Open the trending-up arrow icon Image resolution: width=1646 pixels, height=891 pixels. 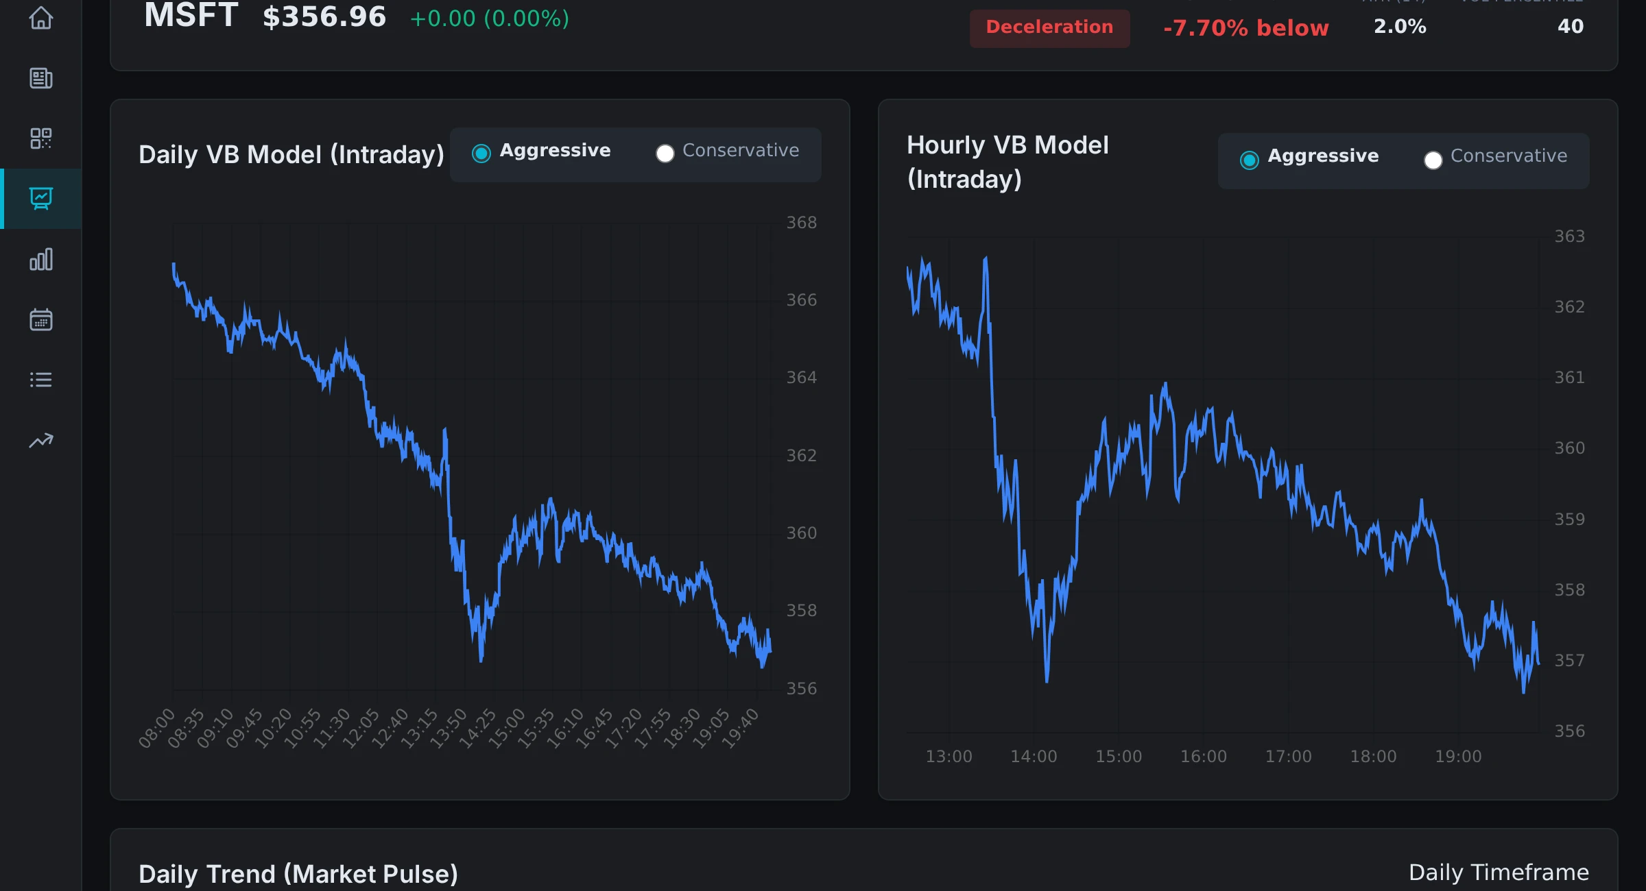click(x=41, y=440)
